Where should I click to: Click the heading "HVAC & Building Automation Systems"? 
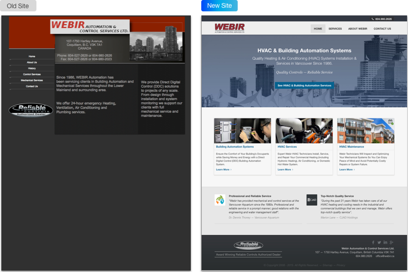coord(304,50)
